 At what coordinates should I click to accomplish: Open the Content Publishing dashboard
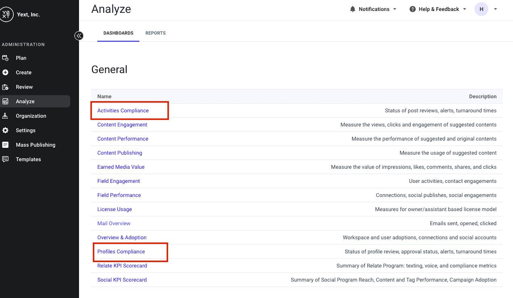click(x=120, y=153)
